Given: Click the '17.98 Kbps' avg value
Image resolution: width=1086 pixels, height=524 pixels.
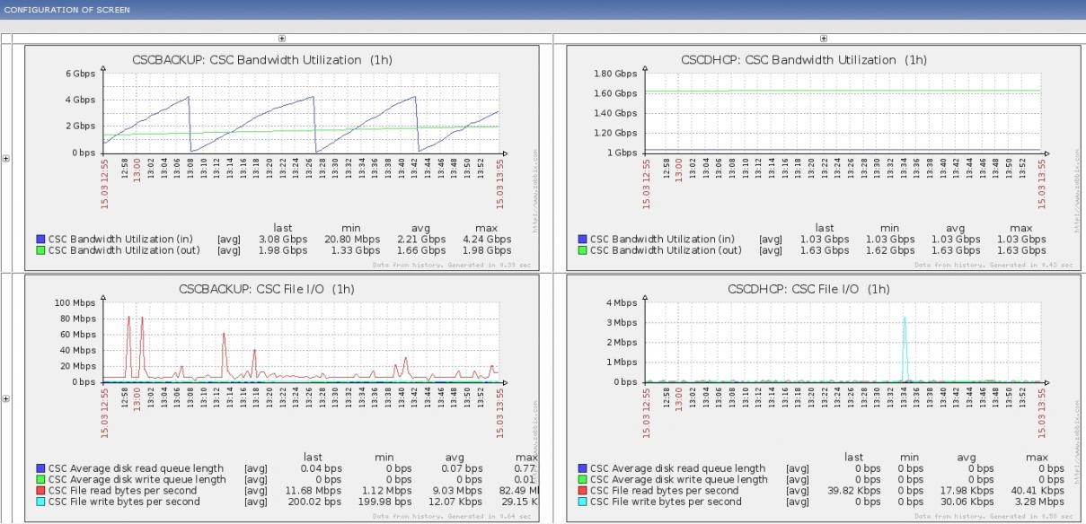Looking at the screenshot, I should 966,491.
